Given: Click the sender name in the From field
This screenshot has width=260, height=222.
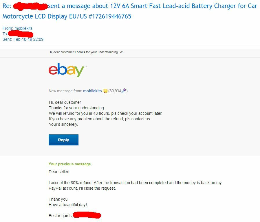Looking at the screenshot, I should [x=23, y=28].
